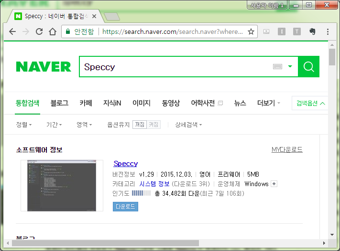
Task: Click the scroll right arrow
Action: click(x=324, y=243)
